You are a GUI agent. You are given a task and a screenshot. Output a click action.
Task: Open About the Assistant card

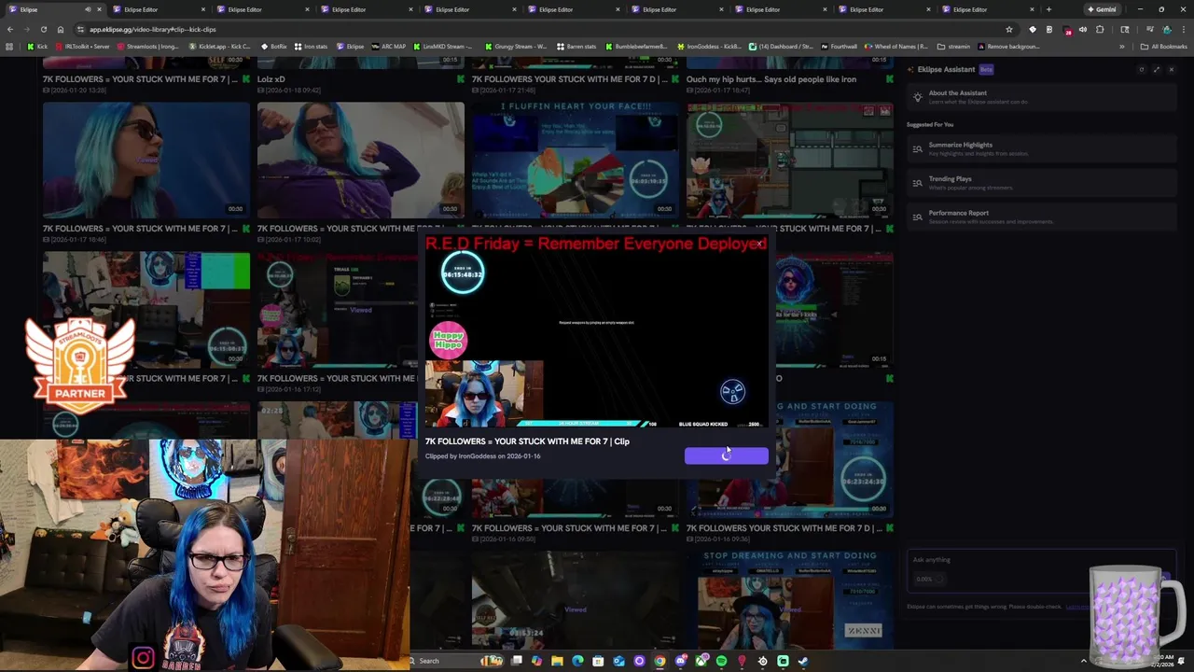click(1042, 97)
